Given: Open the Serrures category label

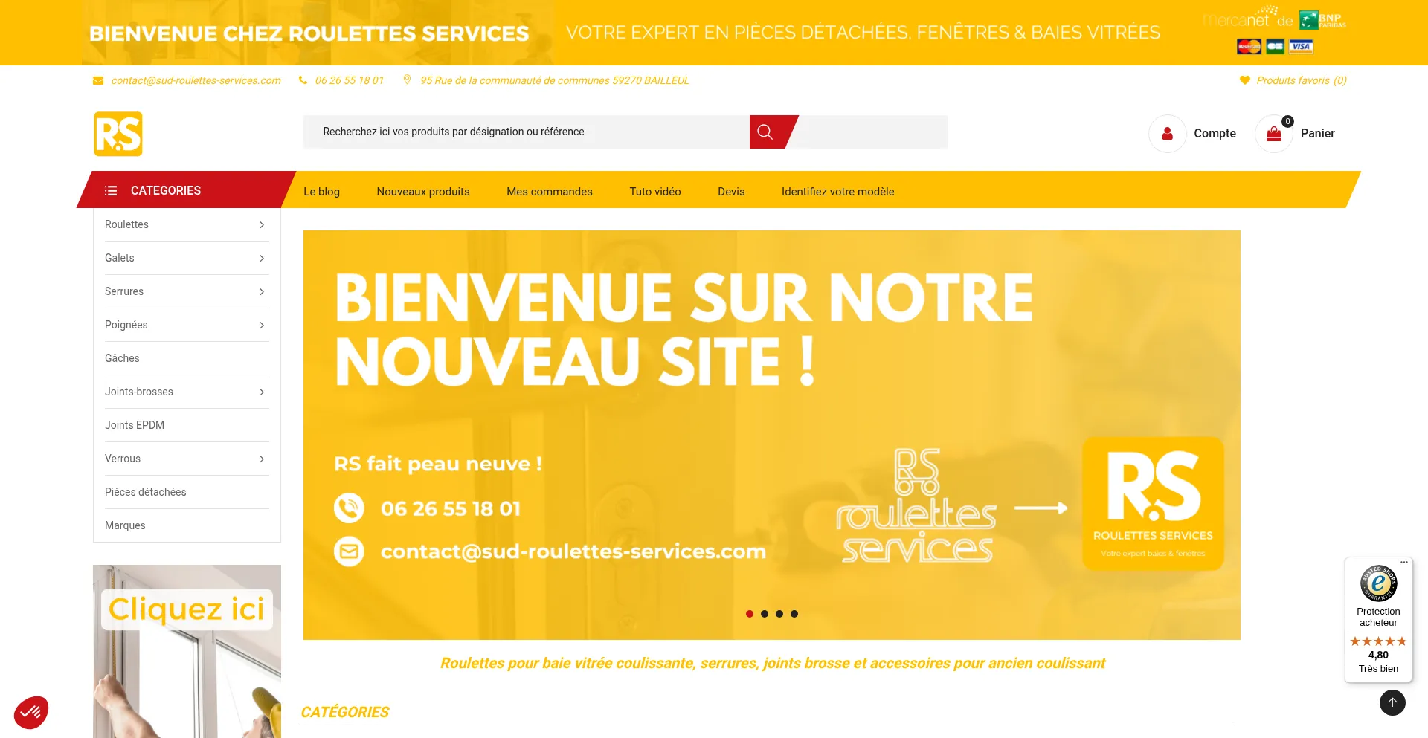Looking at the screenshot, I should [x=124, y=291].
